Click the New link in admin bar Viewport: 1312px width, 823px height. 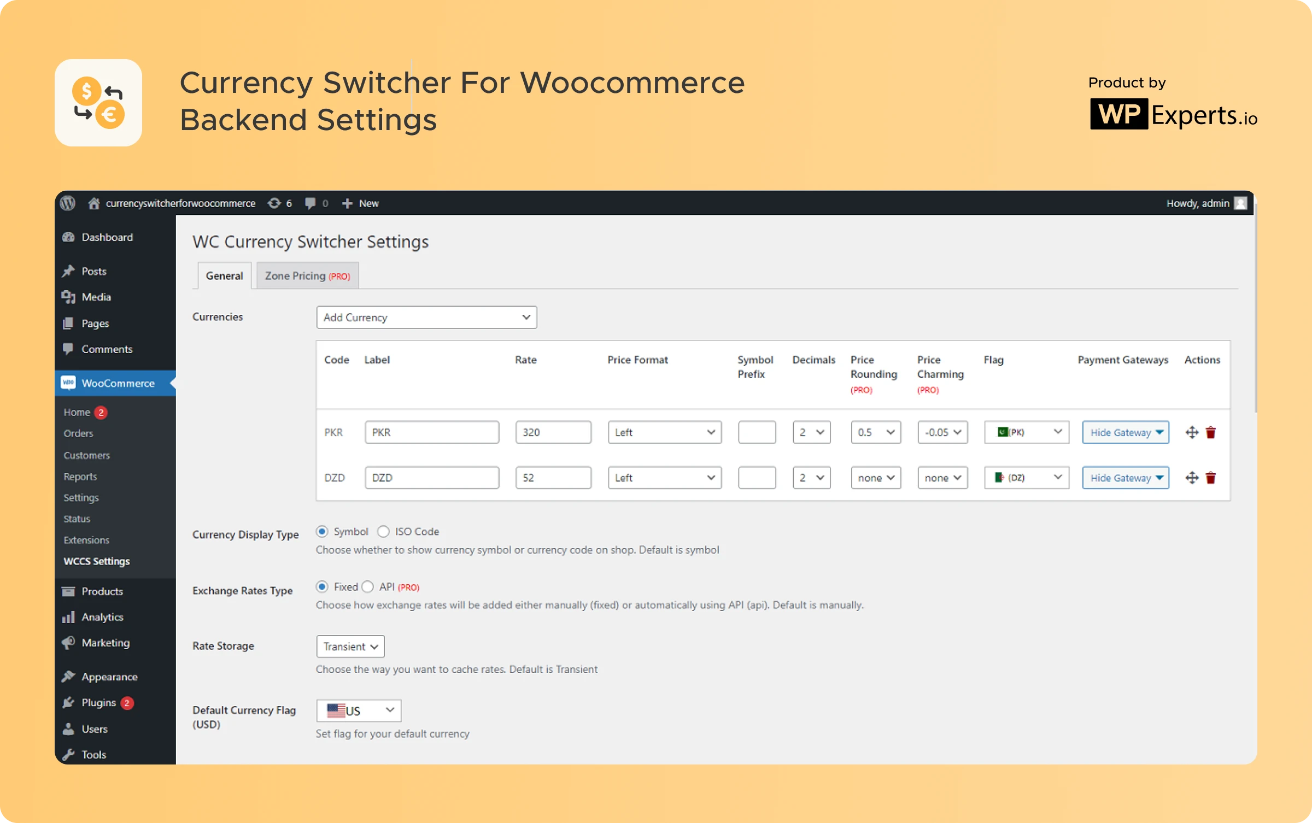pyautogui.click(x=368, y=203)
